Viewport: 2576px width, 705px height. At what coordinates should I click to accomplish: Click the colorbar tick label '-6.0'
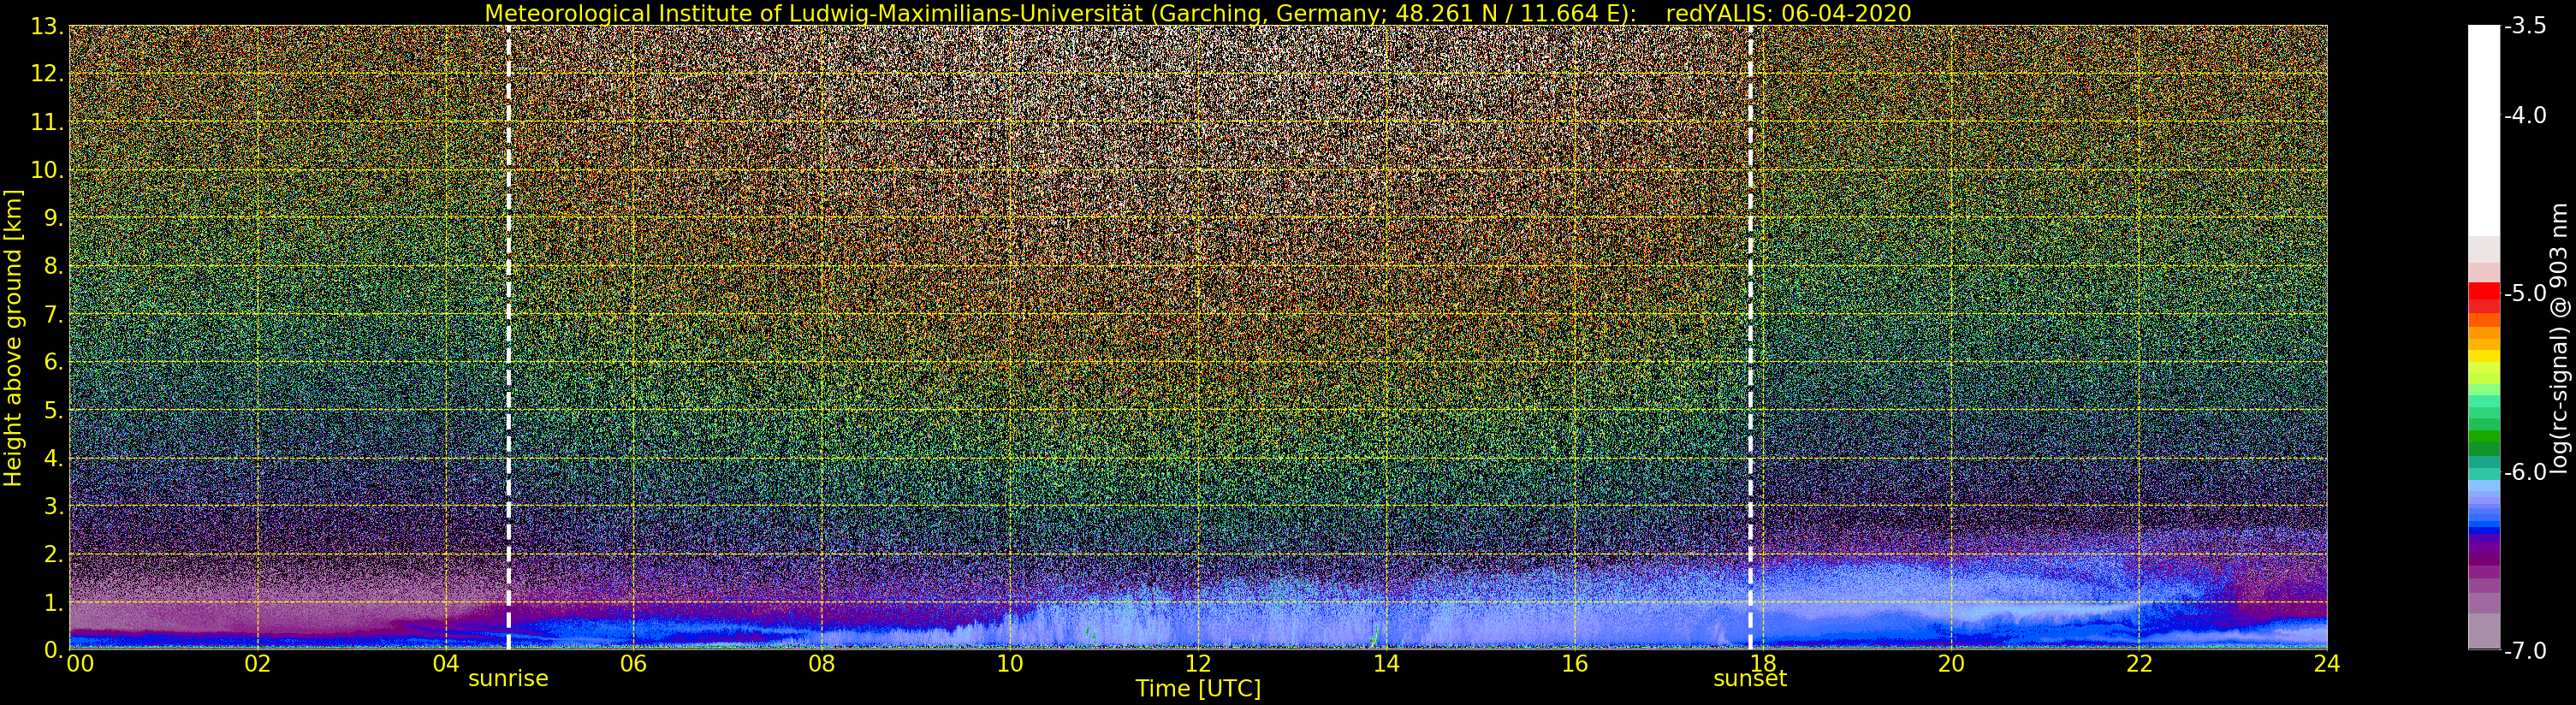(x=2526, y=472)
